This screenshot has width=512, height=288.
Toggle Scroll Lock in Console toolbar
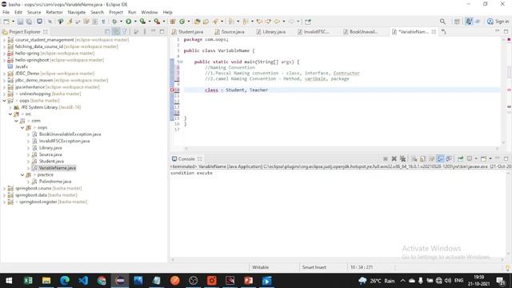[x=423, y=158]
